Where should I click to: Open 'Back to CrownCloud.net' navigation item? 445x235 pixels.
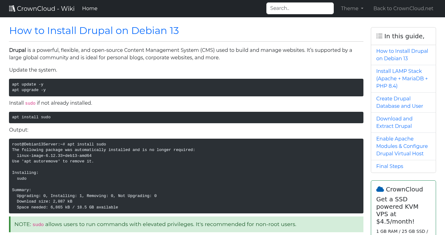[x=403, y=8]
